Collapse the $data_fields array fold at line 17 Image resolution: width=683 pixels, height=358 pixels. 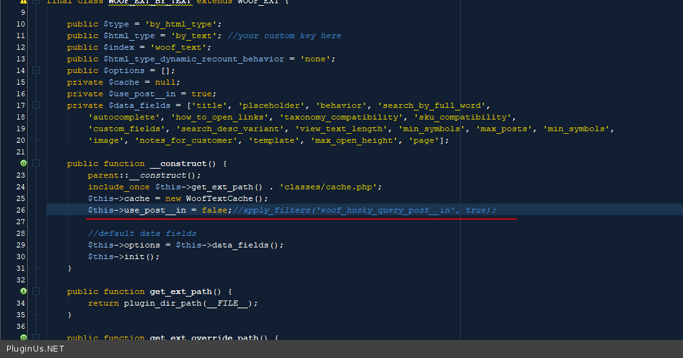click(36, 105)
